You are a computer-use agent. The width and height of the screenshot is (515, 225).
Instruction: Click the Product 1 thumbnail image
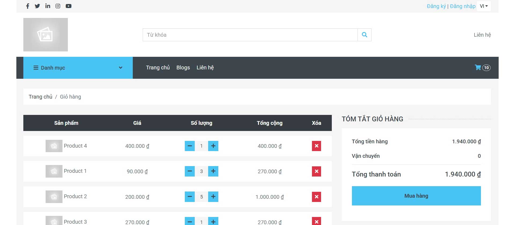point(54,171)
